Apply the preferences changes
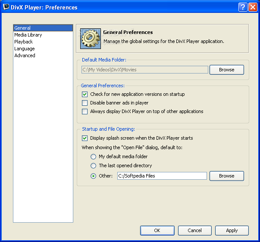This screenshot has width=260, height=242. (x=232, y=230)
